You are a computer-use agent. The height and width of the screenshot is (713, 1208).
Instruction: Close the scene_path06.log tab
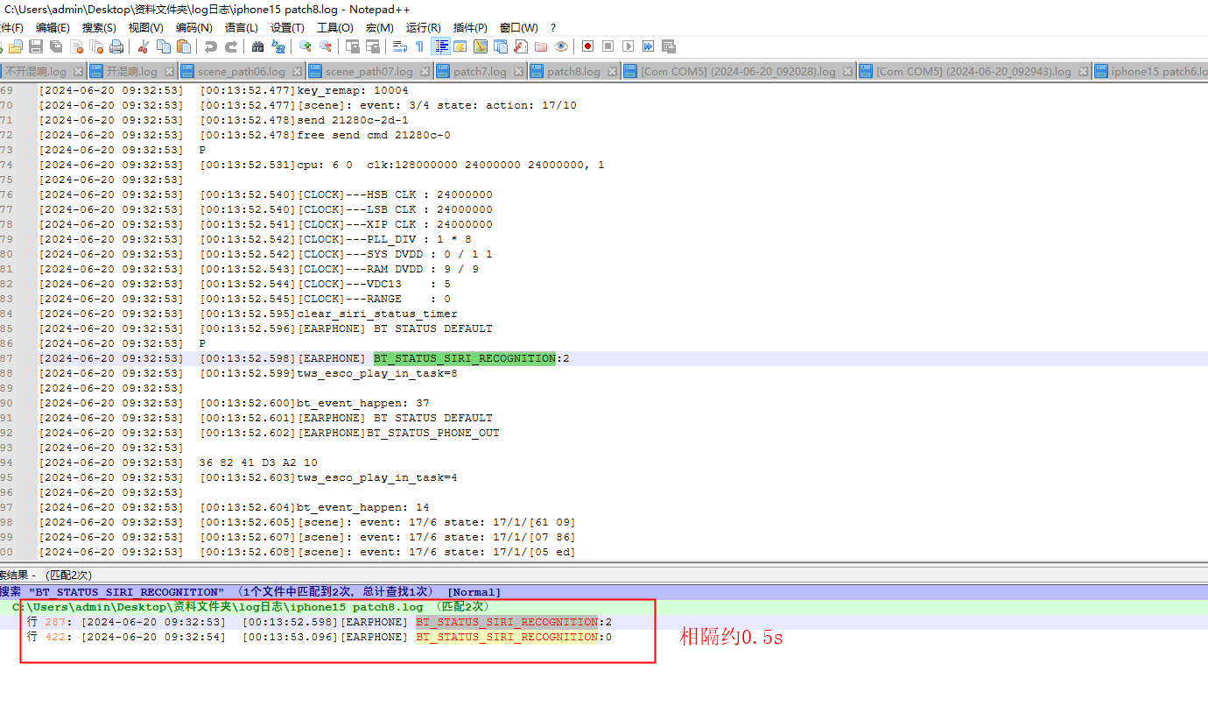297,72
